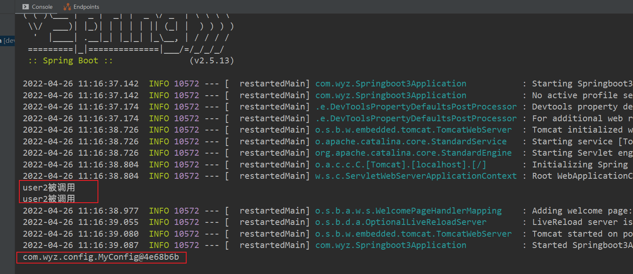Click the 'For additional web r' log message
633x274 pixels.
(583, 118)
